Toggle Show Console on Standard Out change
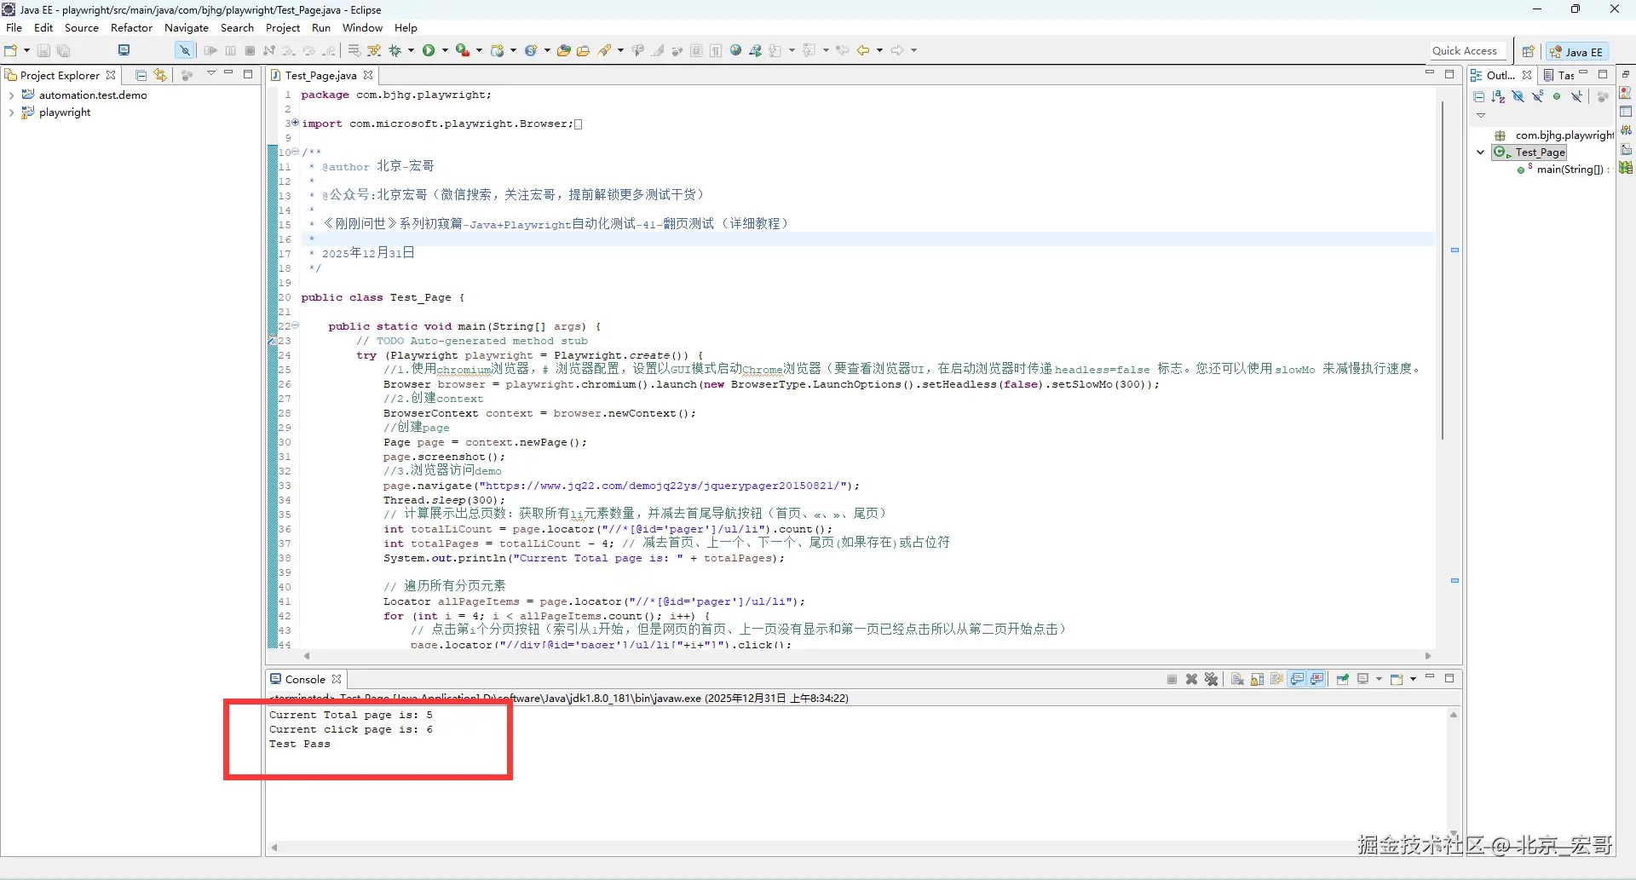The height and width of the screenshot is (880, 1636). coord(1298,679)
